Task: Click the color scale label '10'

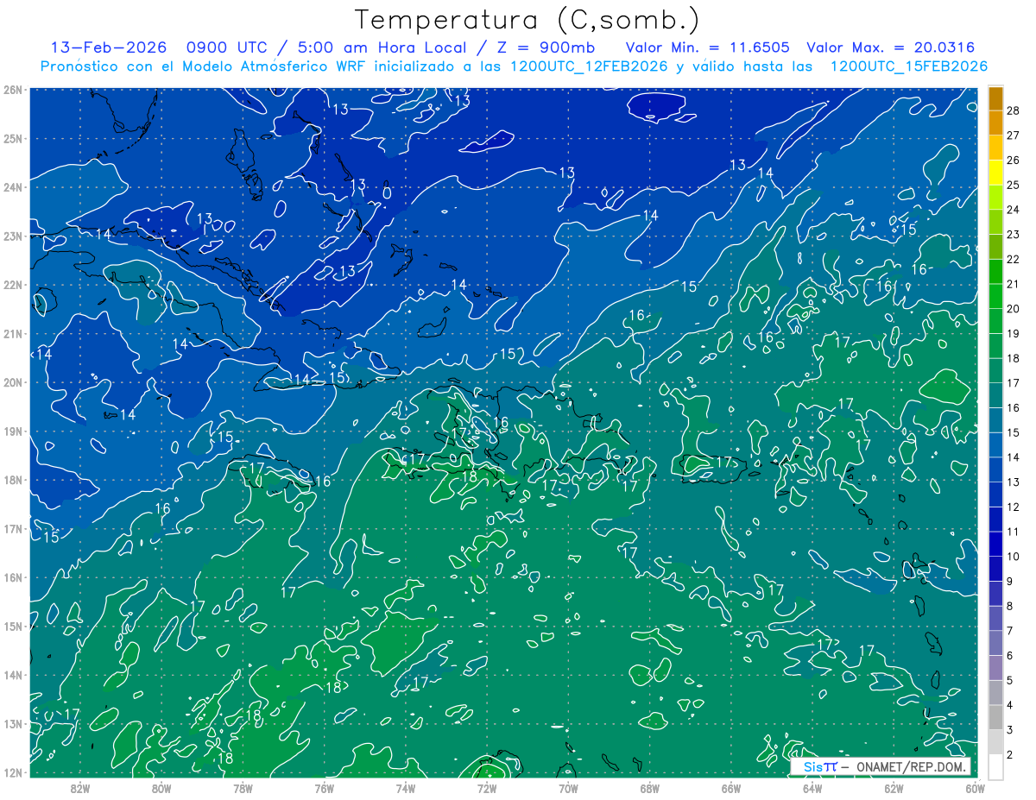Action: (x=1013, y=557)
